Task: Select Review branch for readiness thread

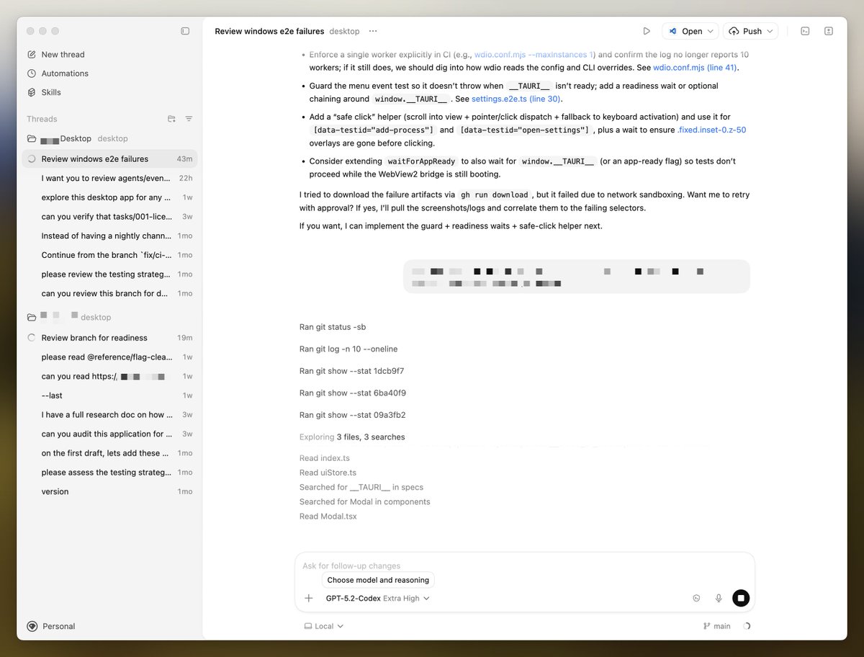Action: point(109,338)
